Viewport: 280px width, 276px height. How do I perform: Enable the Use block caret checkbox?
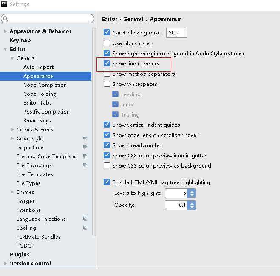click(x=107, y=43)
